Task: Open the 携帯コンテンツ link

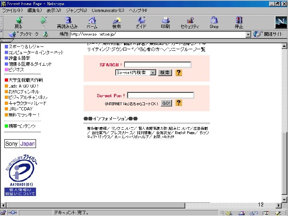Action: tap(22, 126)
